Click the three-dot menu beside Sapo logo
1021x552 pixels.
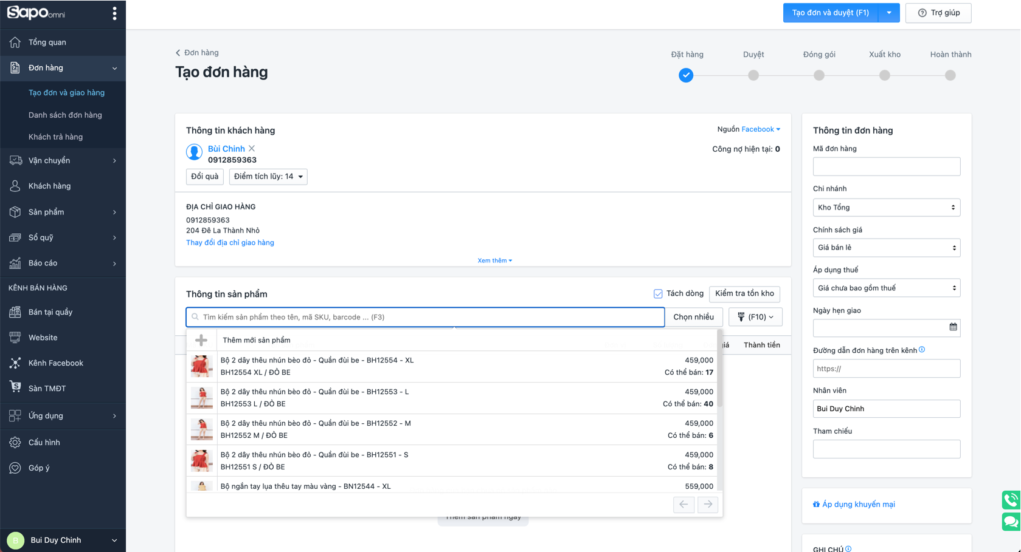(114, 13)
